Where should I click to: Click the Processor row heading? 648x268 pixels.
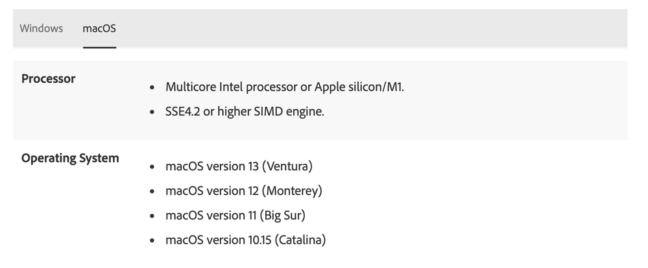(x=49, y=79)
